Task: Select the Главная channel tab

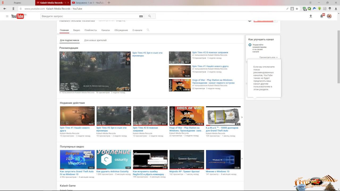Action: (64, 30)
